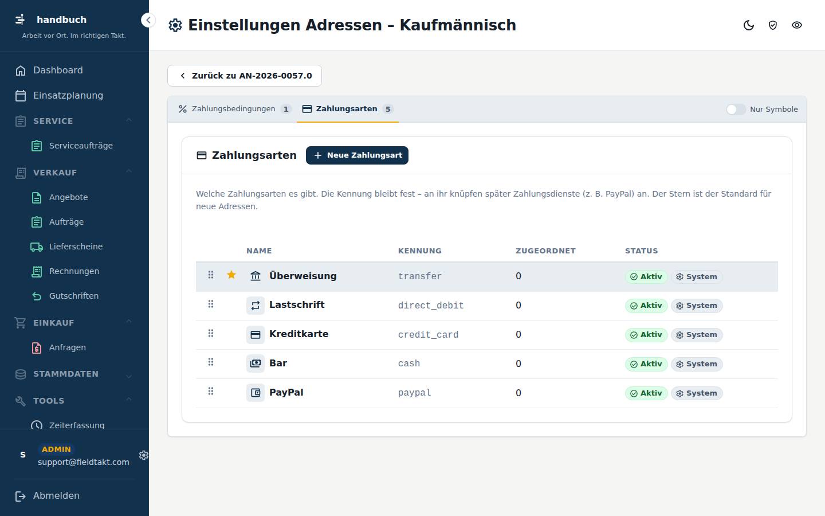Grab the drag handle for Lastschrift row
825x516 pixels.
(211, 304)
